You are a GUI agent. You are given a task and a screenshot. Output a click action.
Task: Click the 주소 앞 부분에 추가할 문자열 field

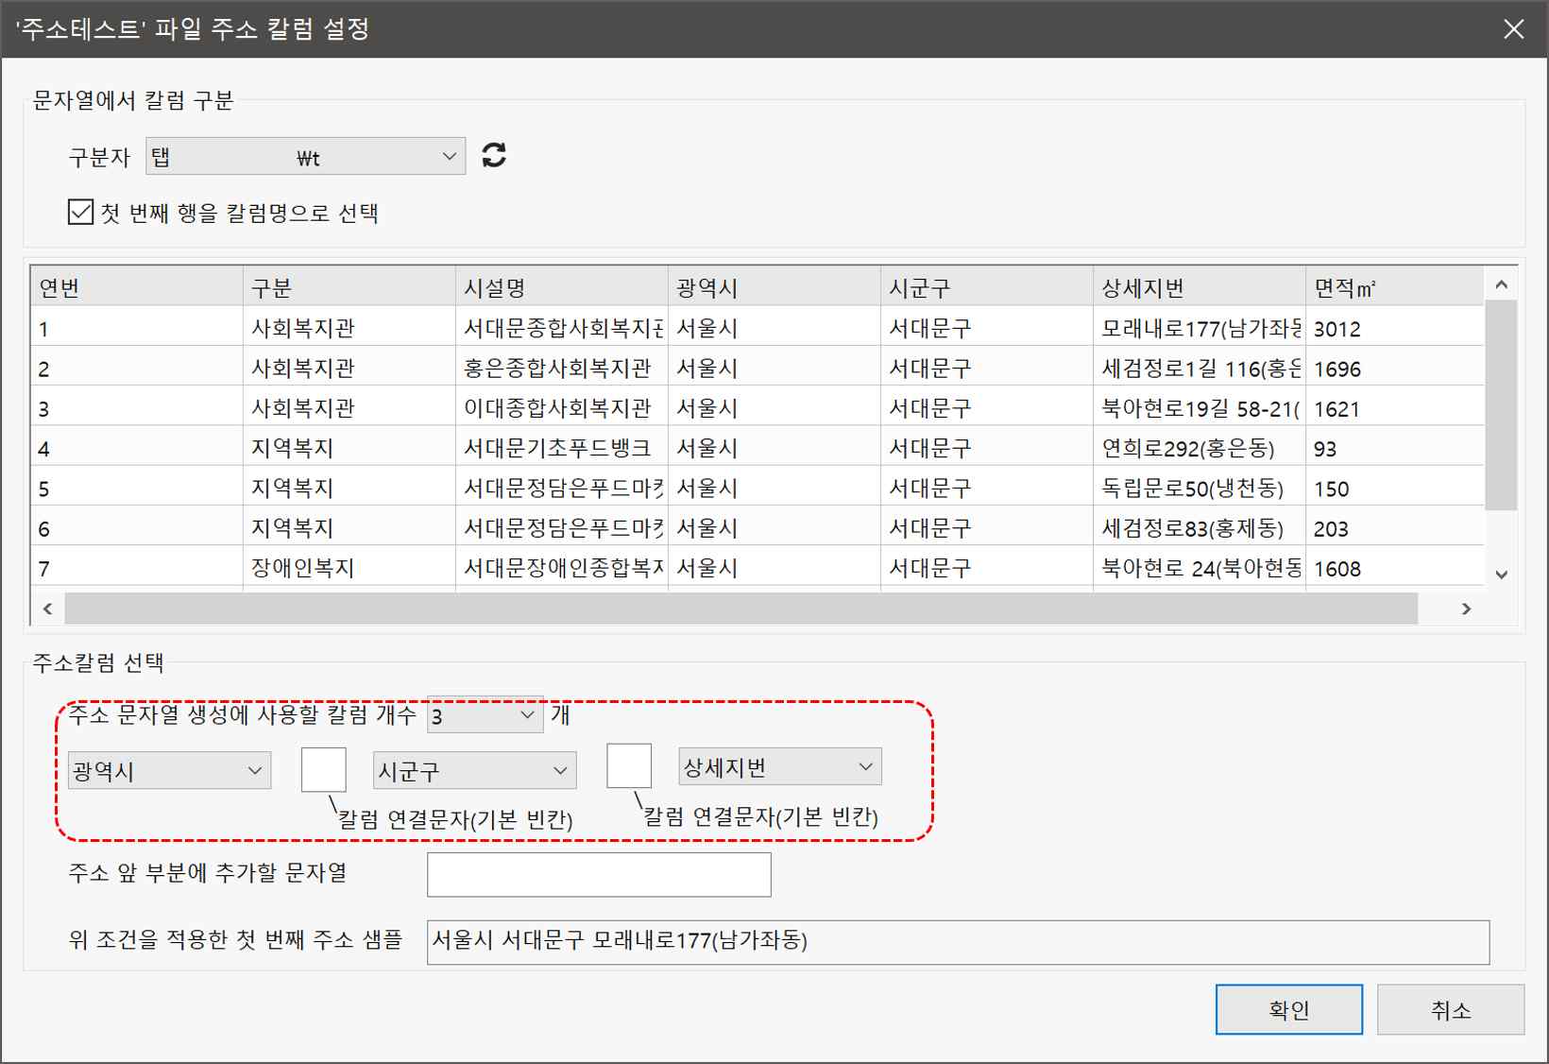tap(599, 875)
